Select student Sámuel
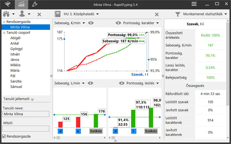Viewport: 231px width, 144px height. point(16,87)
